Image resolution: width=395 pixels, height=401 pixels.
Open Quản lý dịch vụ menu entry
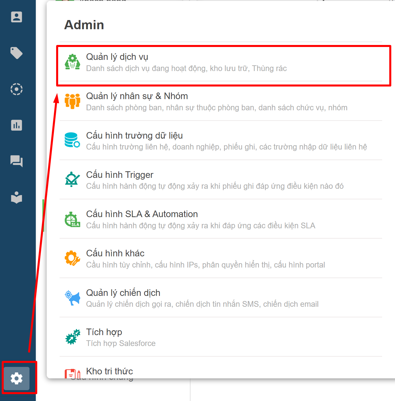tap(221, 62)
